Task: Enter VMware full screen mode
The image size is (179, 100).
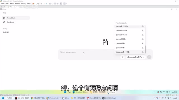Action: pyautogui.click(x=55, y=4)
